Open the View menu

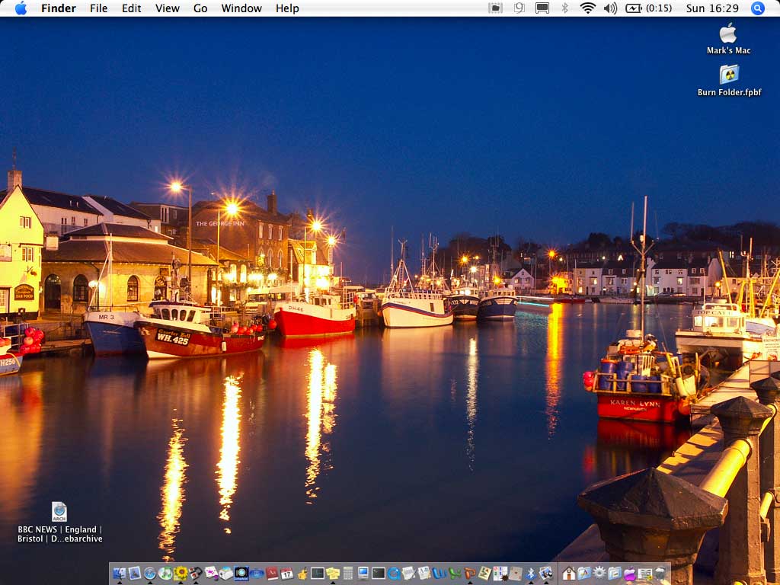[167, 8]
